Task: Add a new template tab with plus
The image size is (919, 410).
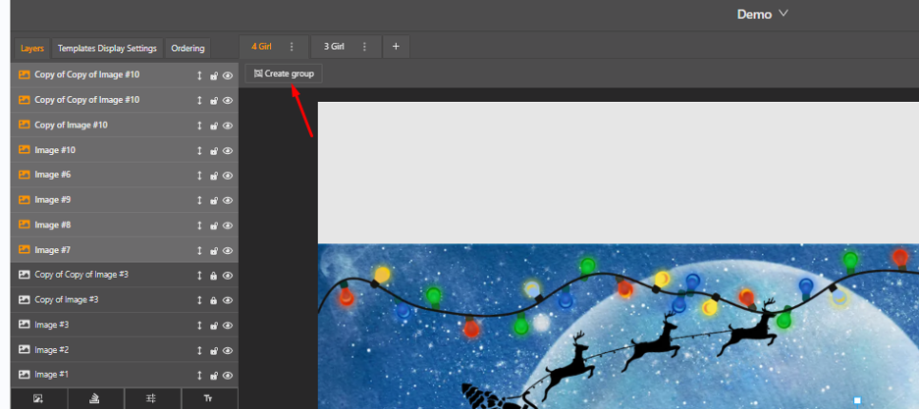Action: pos(397,47)
